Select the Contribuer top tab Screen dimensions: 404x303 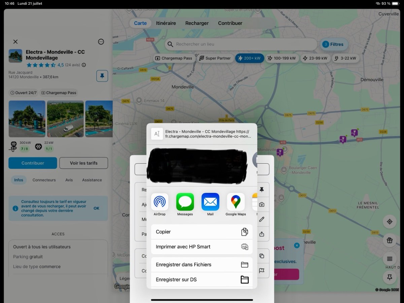230,23
